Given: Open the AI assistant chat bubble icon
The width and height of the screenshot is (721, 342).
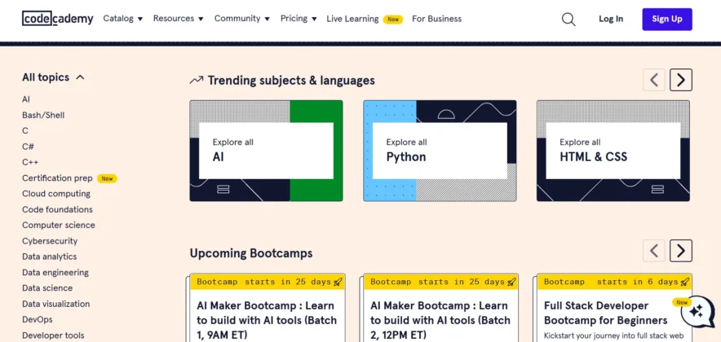Looking at the screenshot, I should (697, 312).
